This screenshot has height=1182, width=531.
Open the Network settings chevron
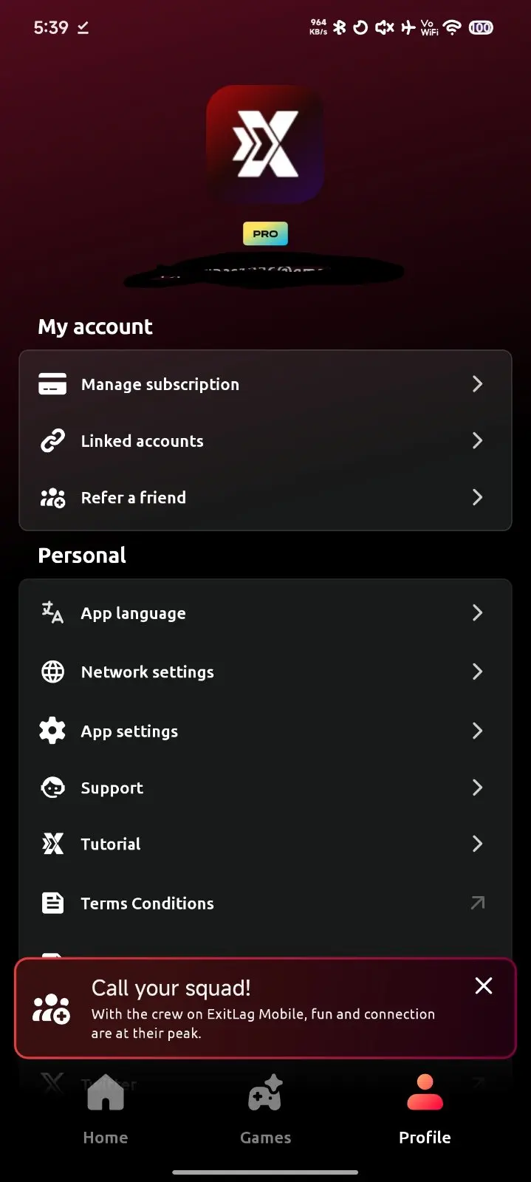(477, 672)
